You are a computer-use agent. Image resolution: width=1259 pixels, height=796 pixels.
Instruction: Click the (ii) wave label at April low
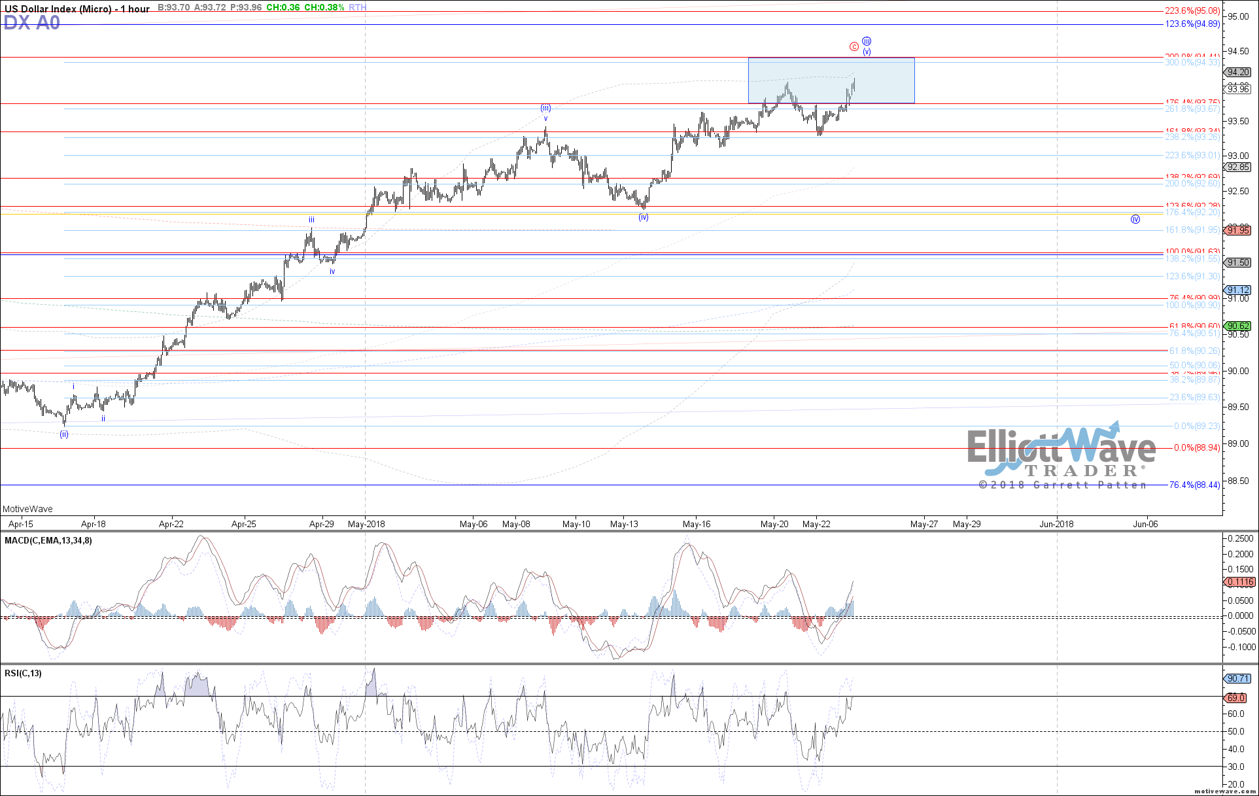[x=64, y=434]
